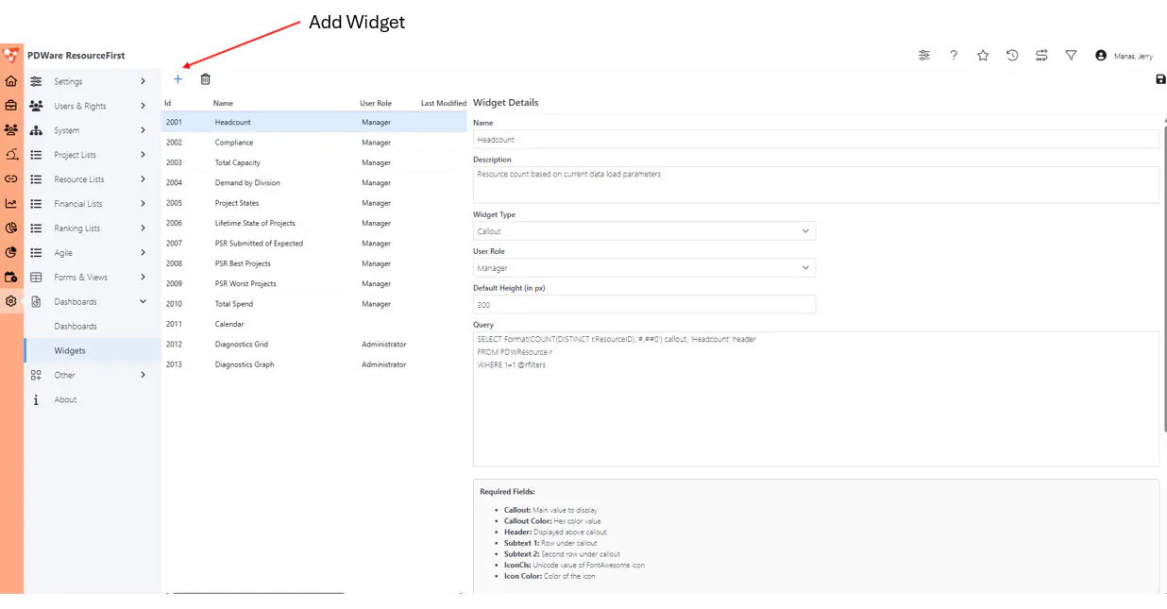Open the filter funnel icon
Viewport: 1167px width, 609px height.
tap(1071, 56)
